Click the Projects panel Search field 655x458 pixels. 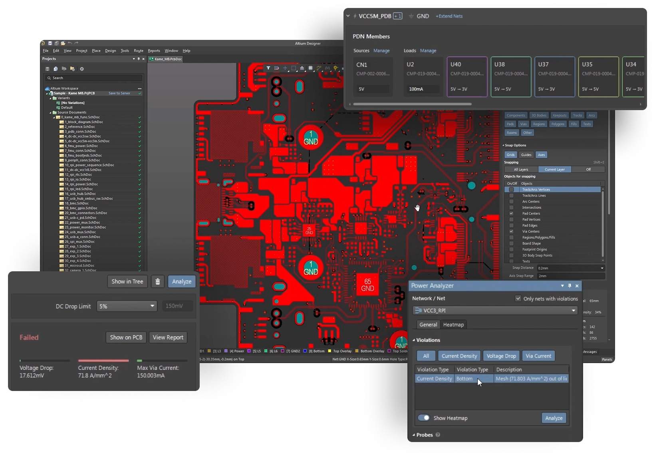pos(94,78)
